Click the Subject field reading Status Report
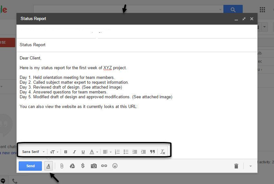This screenshot has height=184, width=274. click(137, 45)
